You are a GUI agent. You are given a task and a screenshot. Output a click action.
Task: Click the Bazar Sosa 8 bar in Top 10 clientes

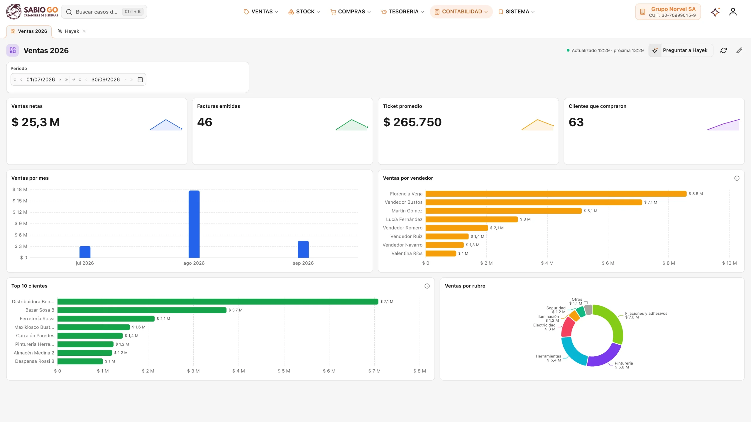(x=142, y=310)
